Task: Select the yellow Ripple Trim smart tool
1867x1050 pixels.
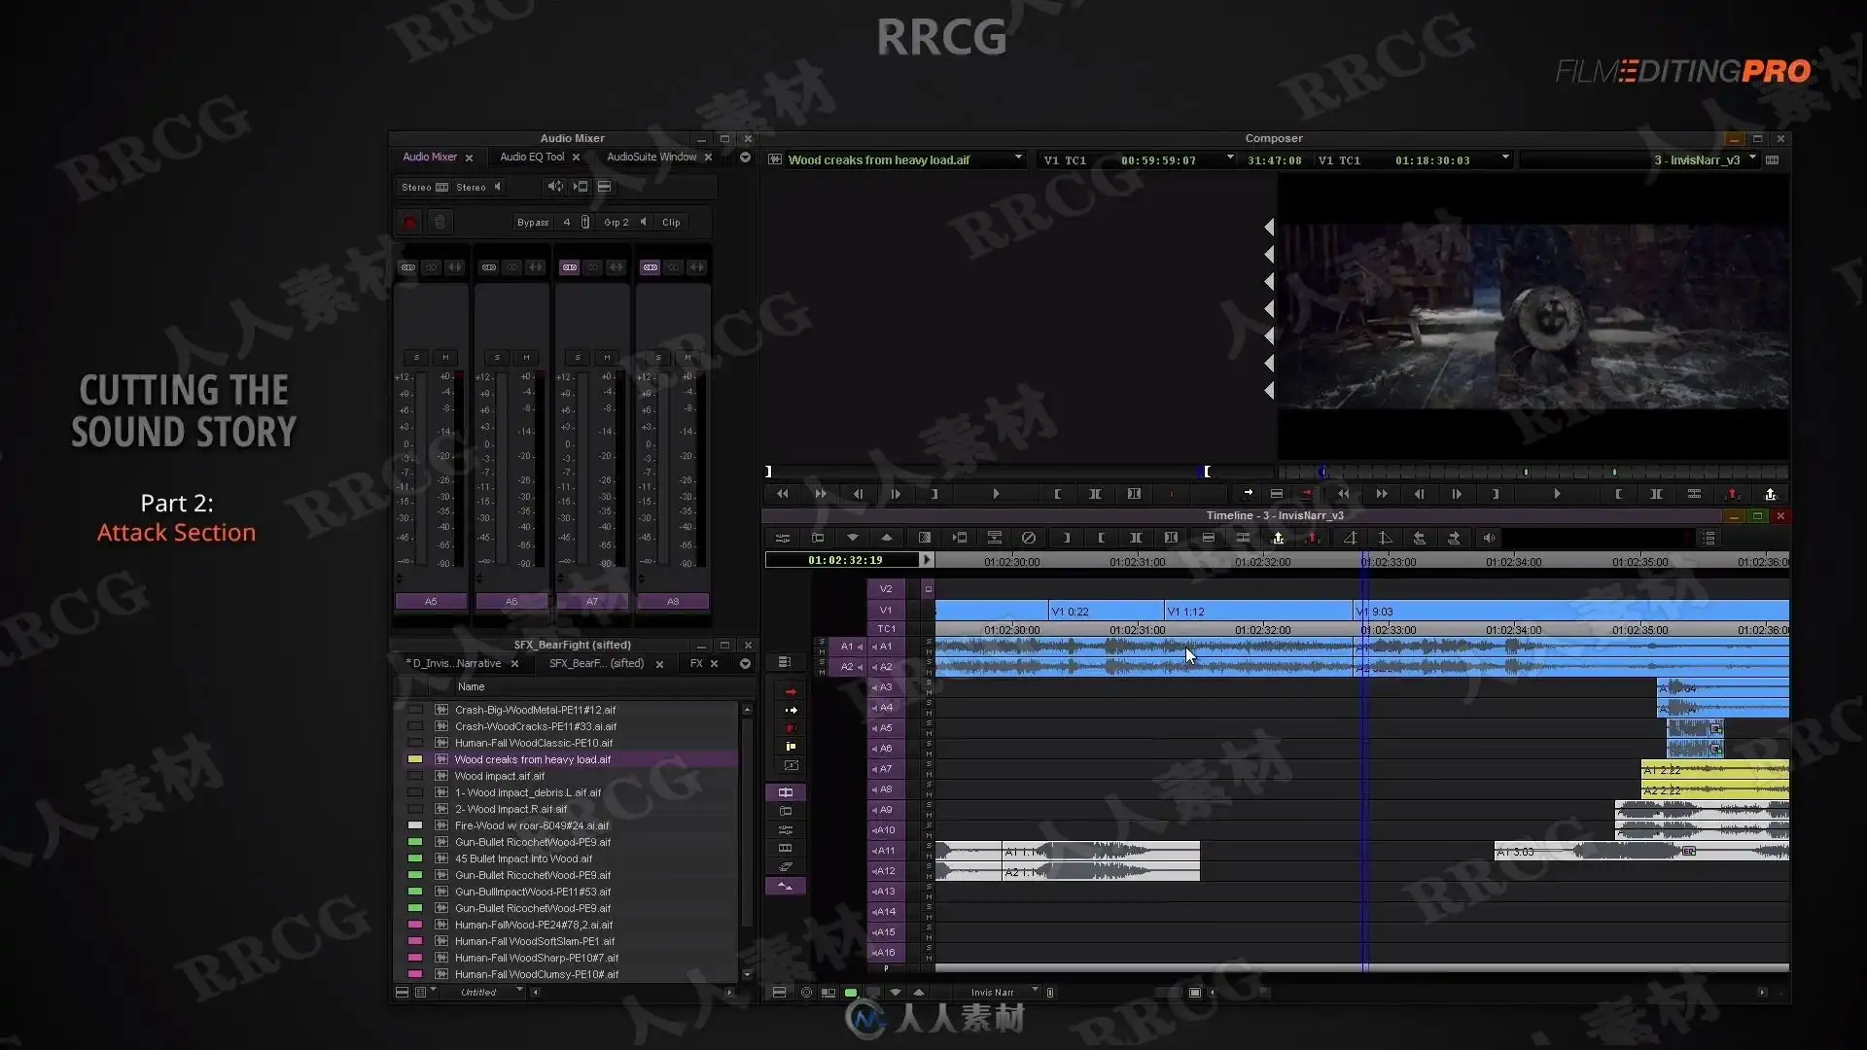Action: click(791, 747)
